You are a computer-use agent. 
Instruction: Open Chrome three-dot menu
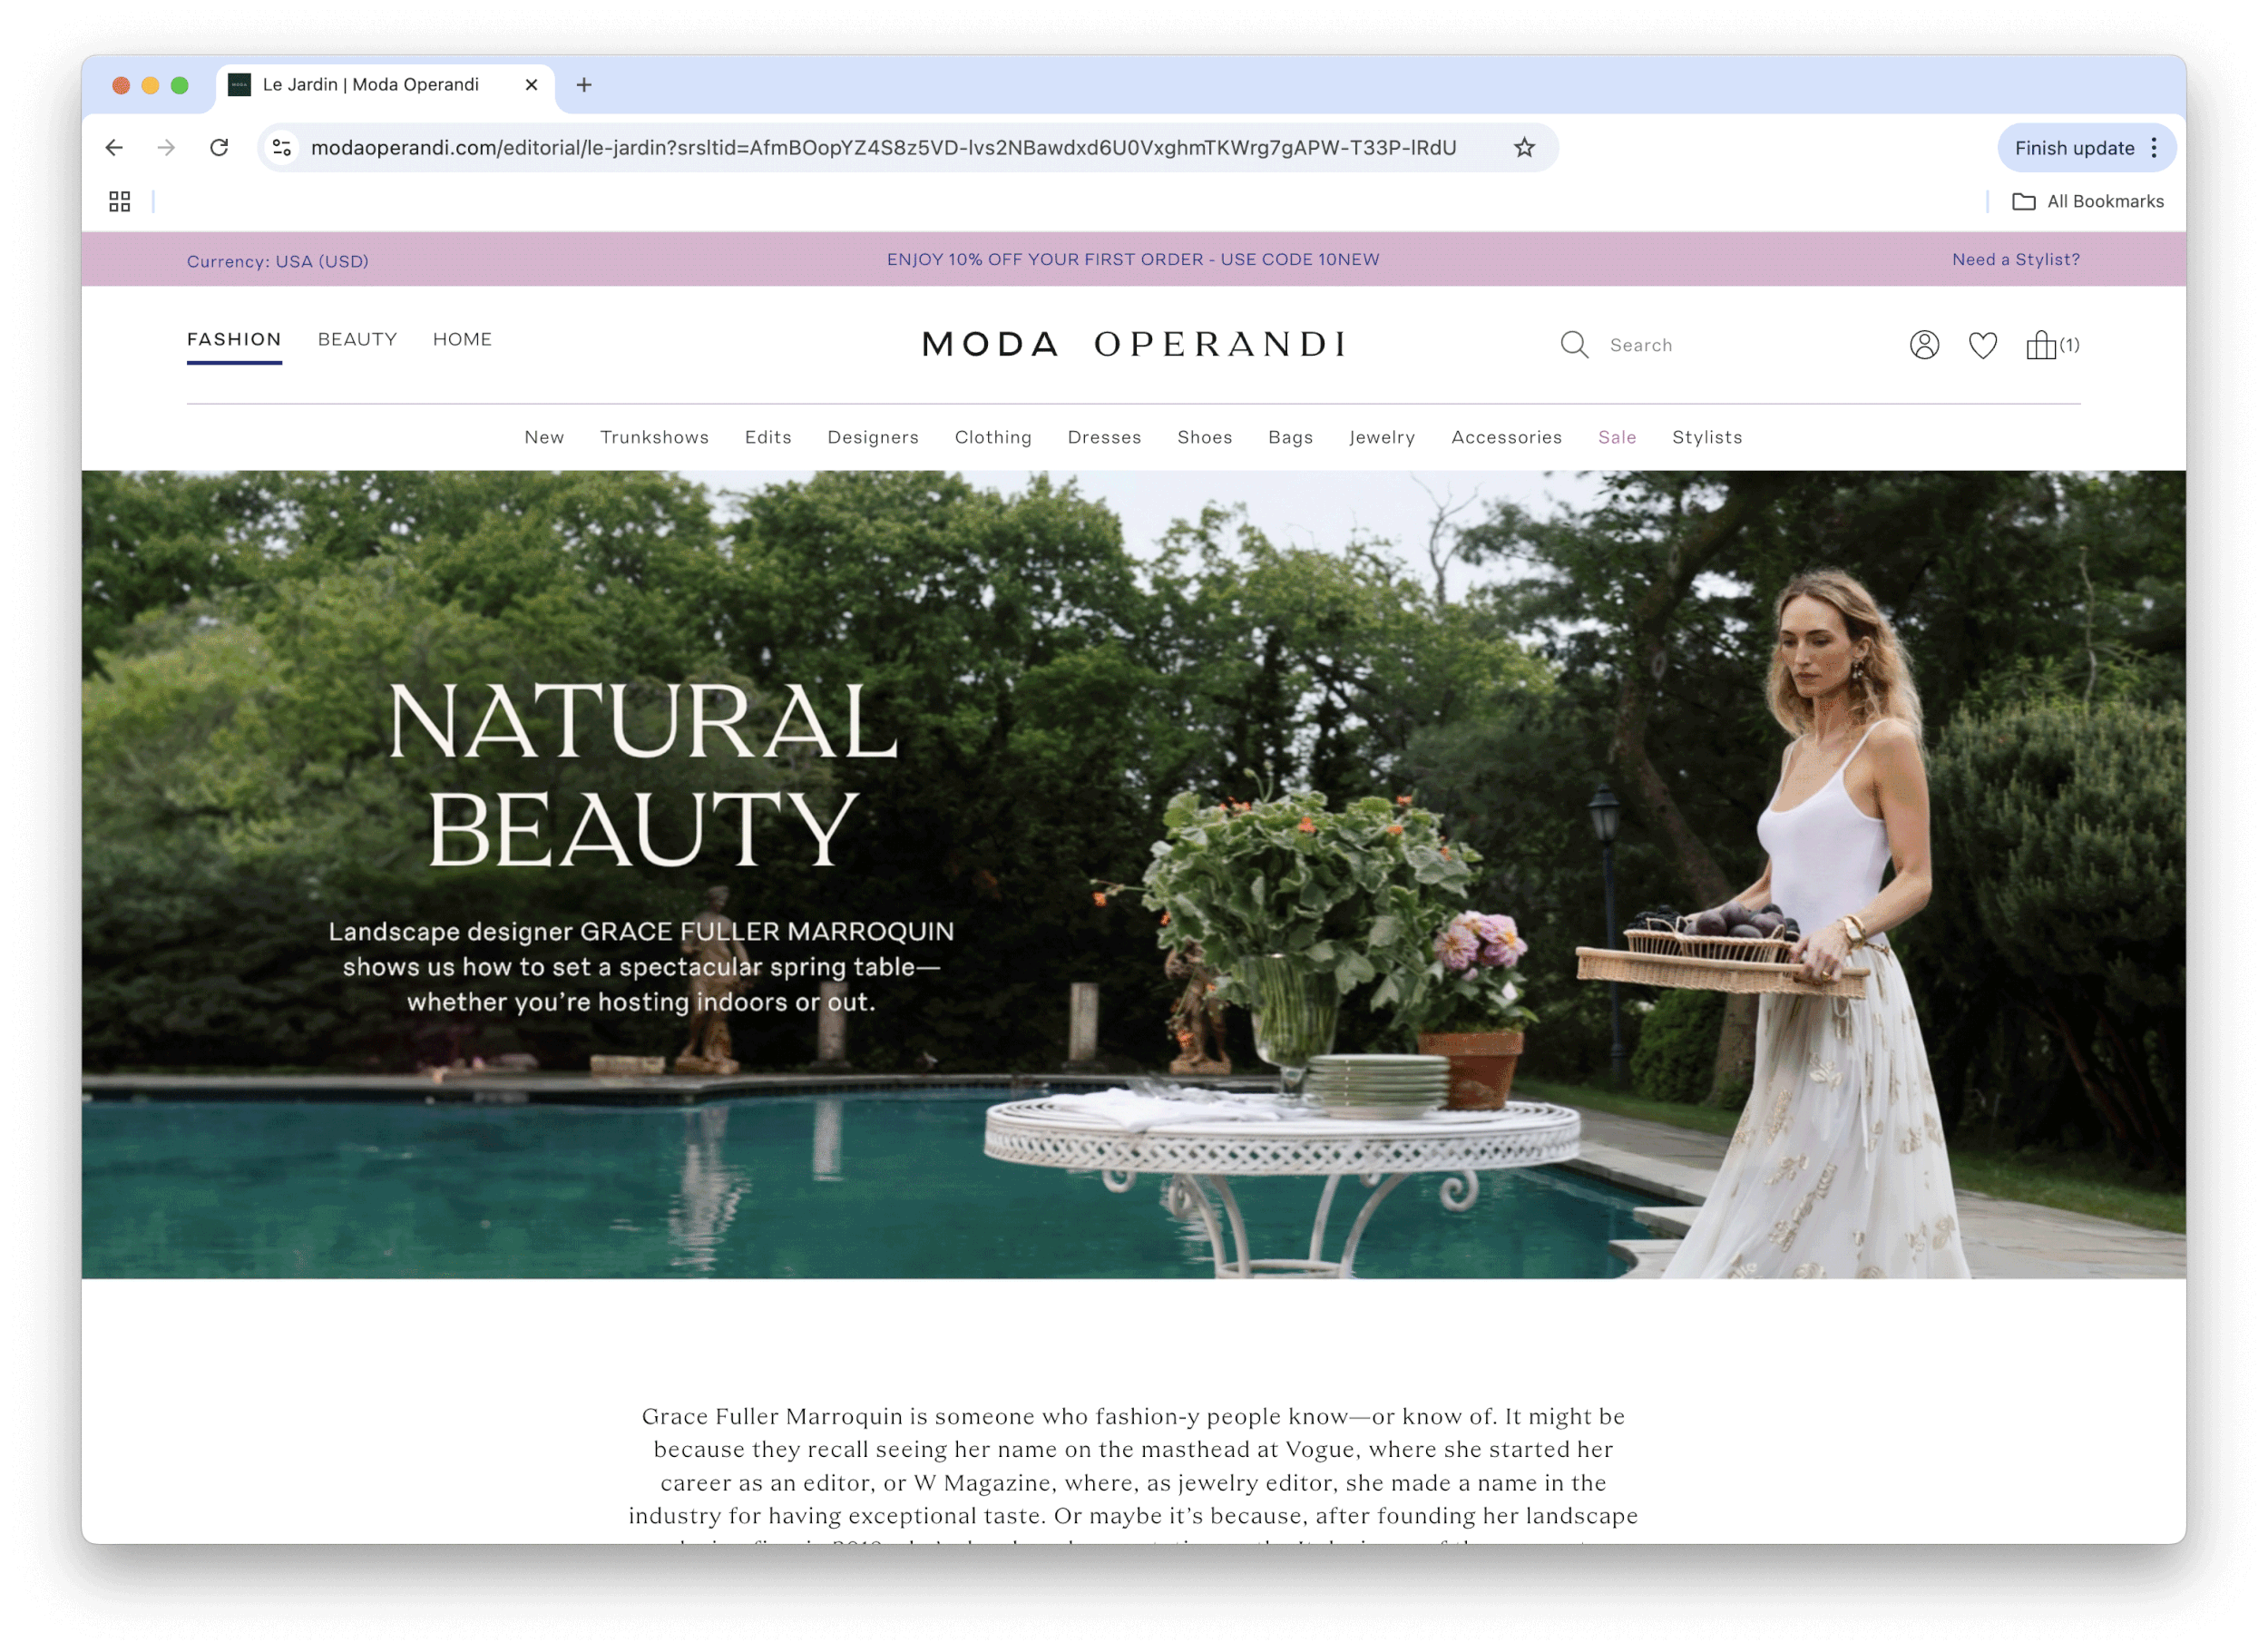tap(2154, 148)
